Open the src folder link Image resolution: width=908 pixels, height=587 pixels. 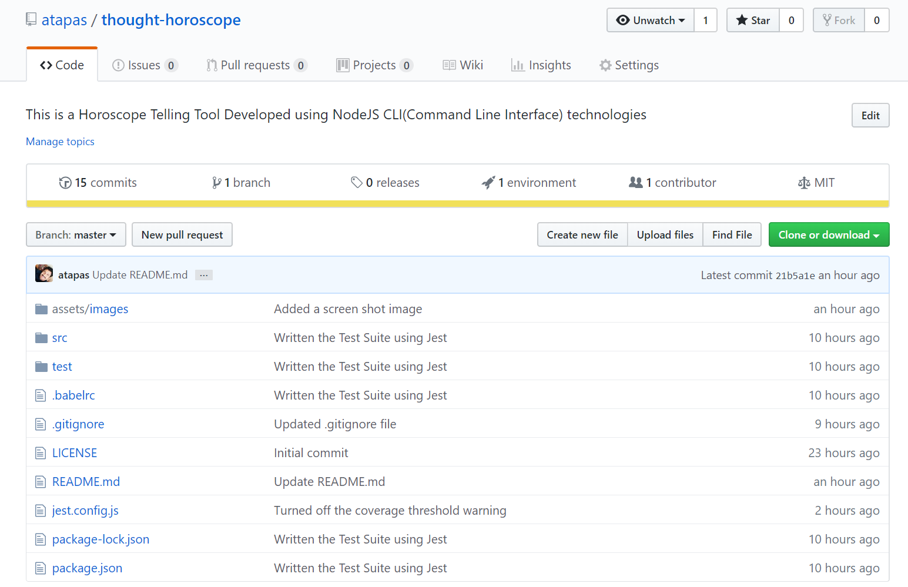[59, 338]
